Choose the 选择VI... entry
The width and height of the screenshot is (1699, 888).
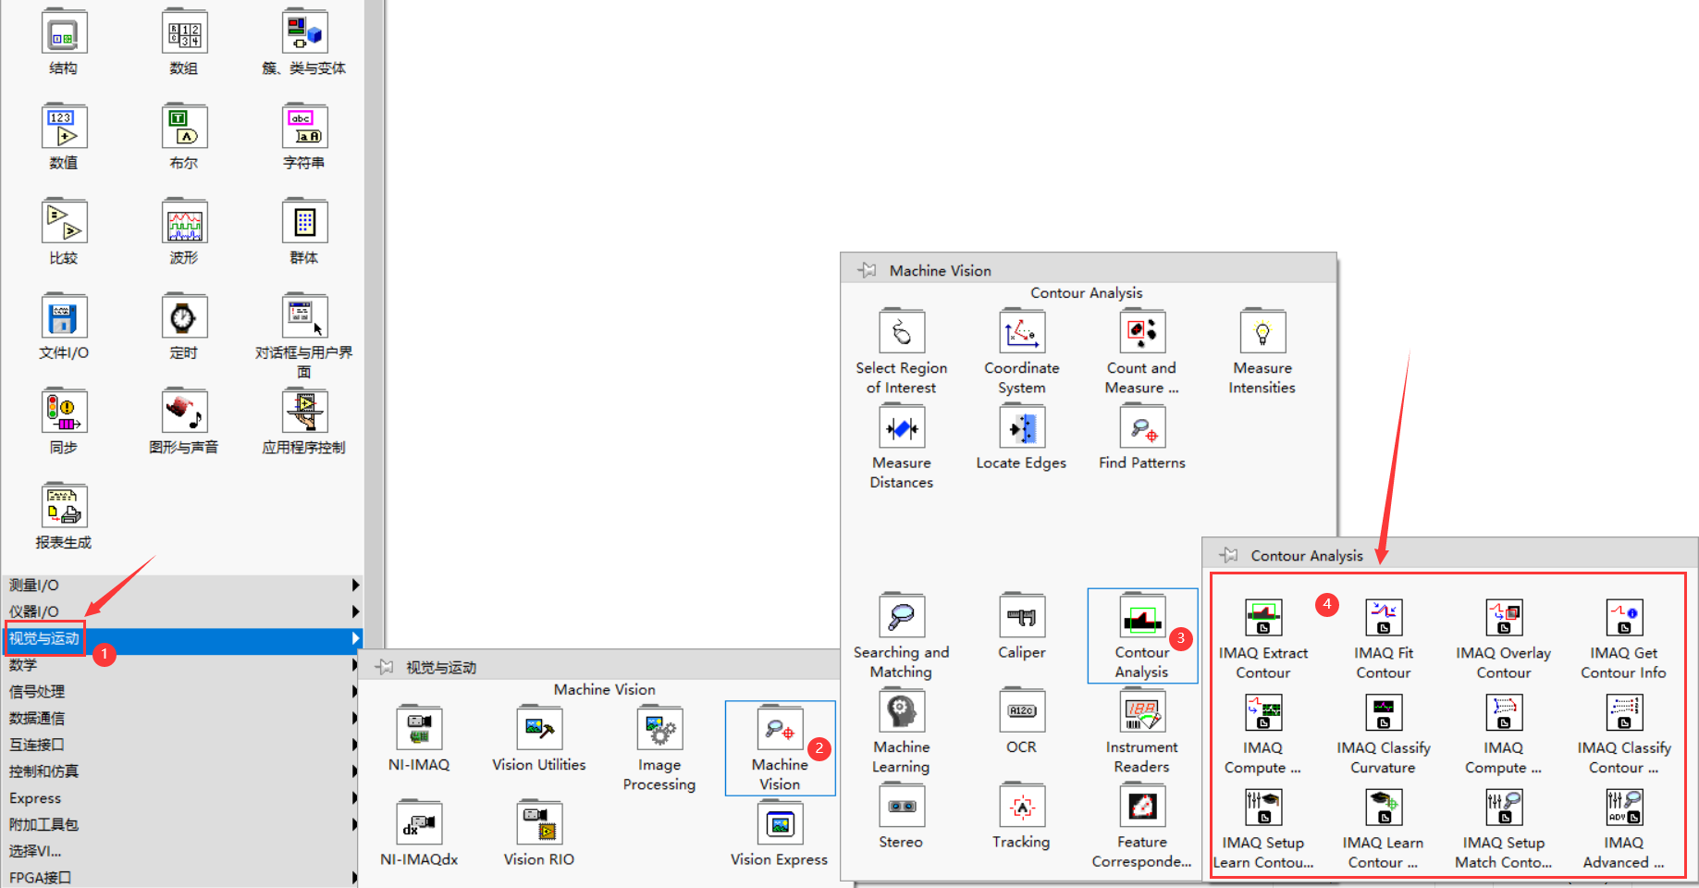181,851
